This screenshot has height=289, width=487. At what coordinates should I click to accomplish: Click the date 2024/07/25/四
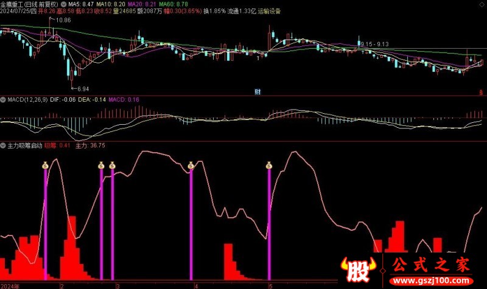18,12
